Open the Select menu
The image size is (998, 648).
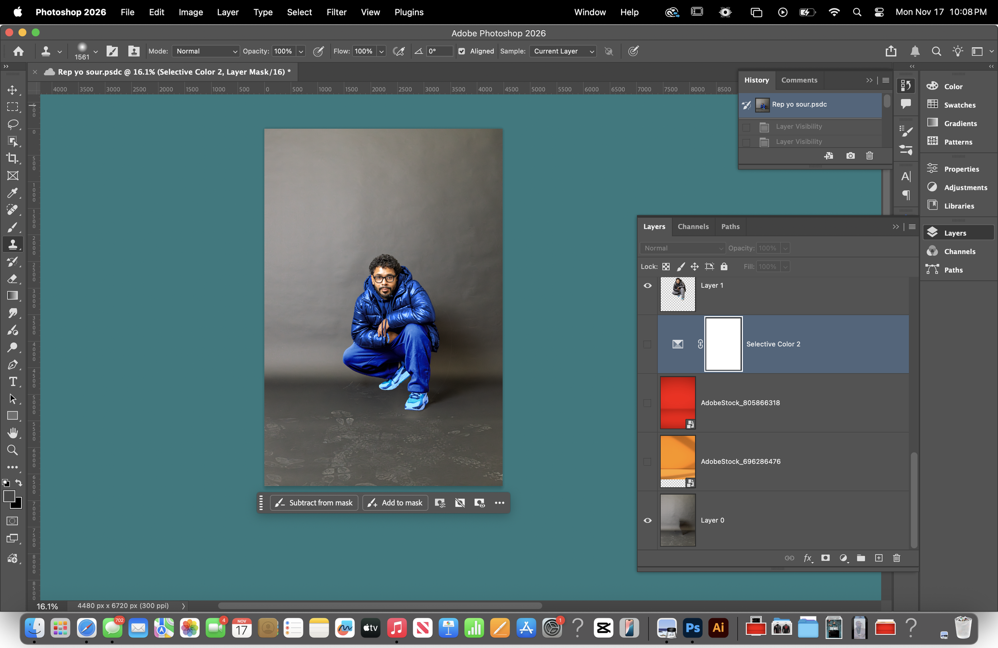tap(299, 12)
